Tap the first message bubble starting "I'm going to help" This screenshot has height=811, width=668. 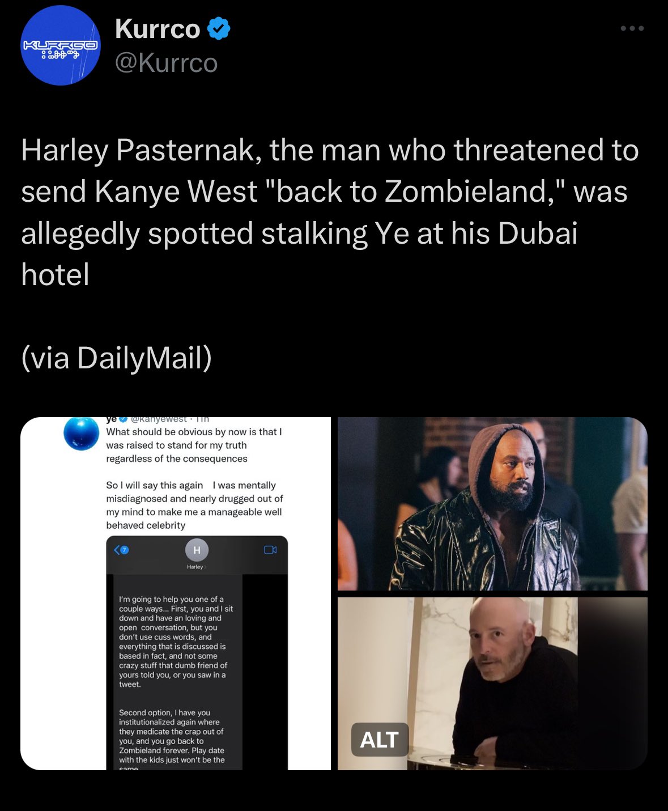pos(176,641)
